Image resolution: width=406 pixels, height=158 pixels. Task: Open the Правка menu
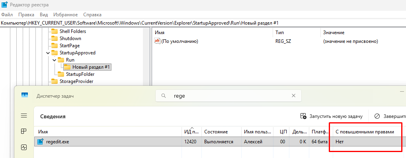(26, 15)
